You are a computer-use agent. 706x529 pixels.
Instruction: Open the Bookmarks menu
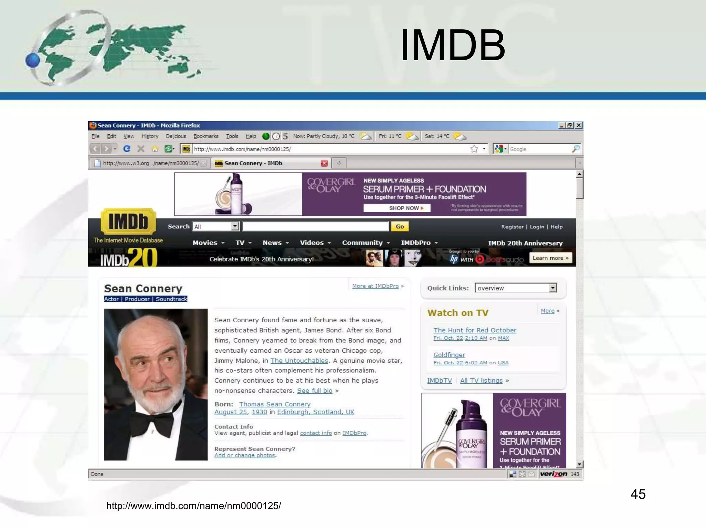click(x=206, y=136)
